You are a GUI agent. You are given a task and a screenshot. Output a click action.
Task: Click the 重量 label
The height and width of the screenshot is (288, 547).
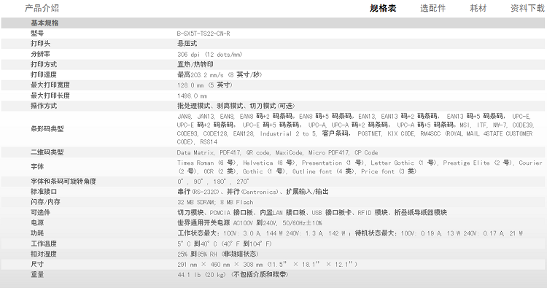coord(37,274)
